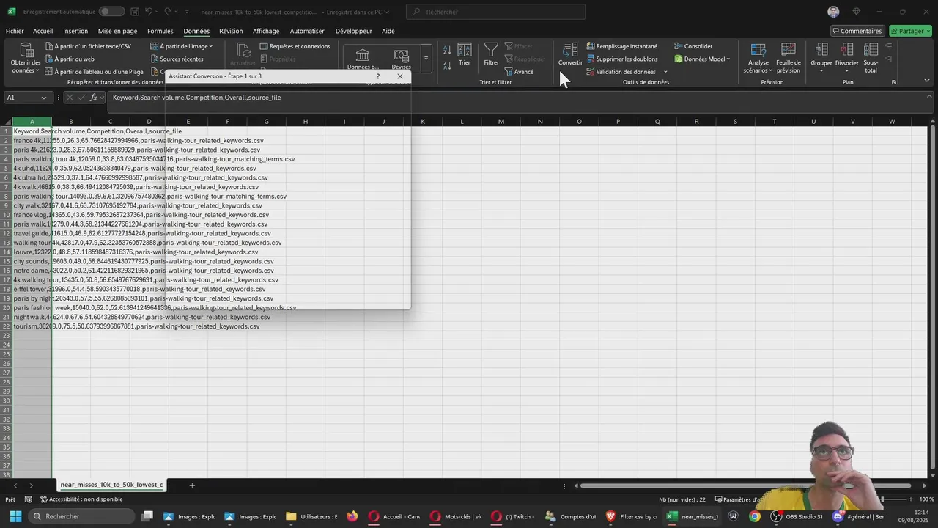Open the Name Box dropdown arrow

pyautogui.click(x=44, y=98)
